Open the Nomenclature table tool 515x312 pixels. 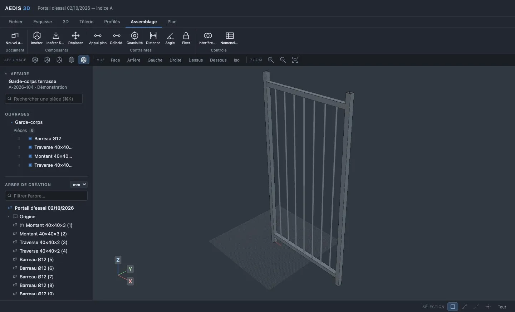point(229,38)
